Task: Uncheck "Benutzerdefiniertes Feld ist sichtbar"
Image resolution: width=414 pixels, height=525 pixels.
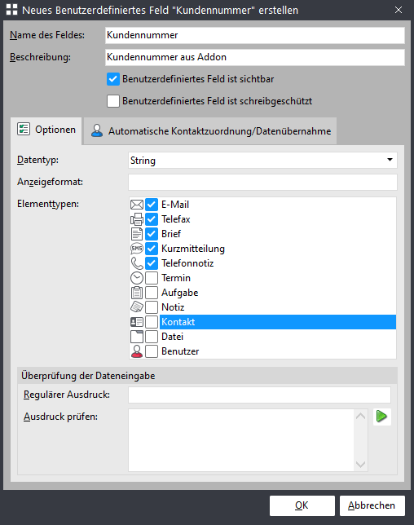Action: pos(113,79)
